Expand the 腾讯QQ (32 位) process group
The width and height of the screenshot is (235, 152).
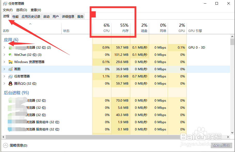click(x=4, y=84)
